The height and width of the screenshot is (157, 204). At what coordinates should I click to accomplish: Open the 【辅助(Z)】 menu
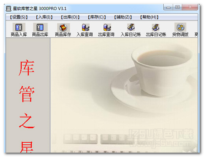click(123, 17)
